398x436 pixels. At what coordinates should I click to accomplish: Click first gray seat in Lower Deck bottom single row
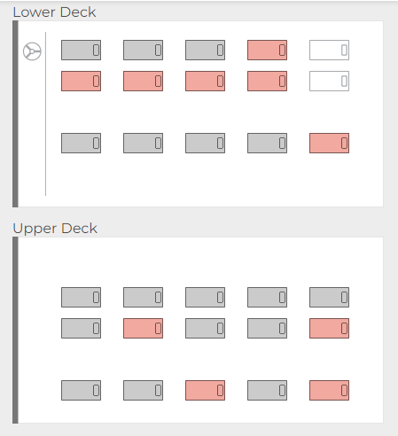[81, 143]
